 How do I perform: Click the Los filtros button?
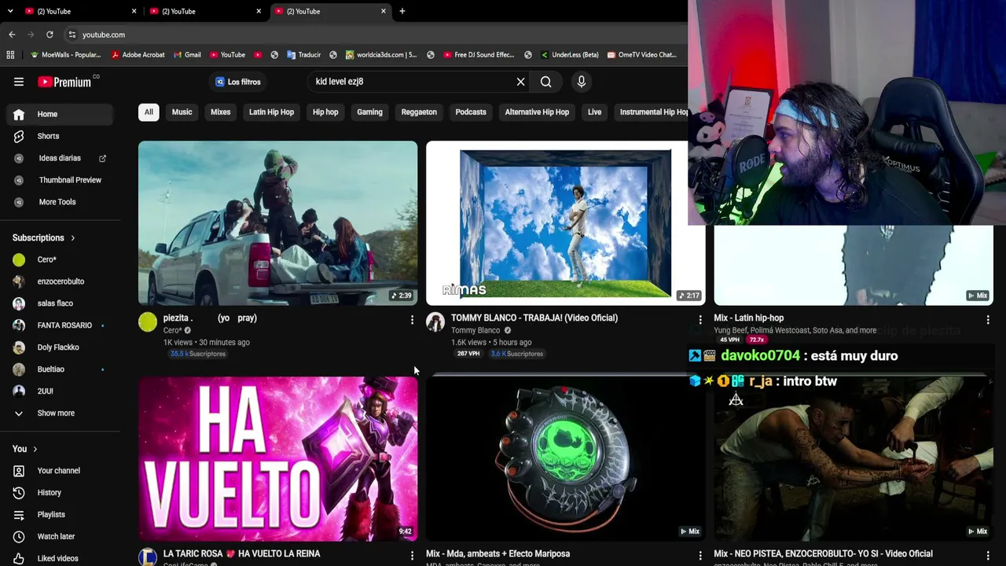[238, 82]
